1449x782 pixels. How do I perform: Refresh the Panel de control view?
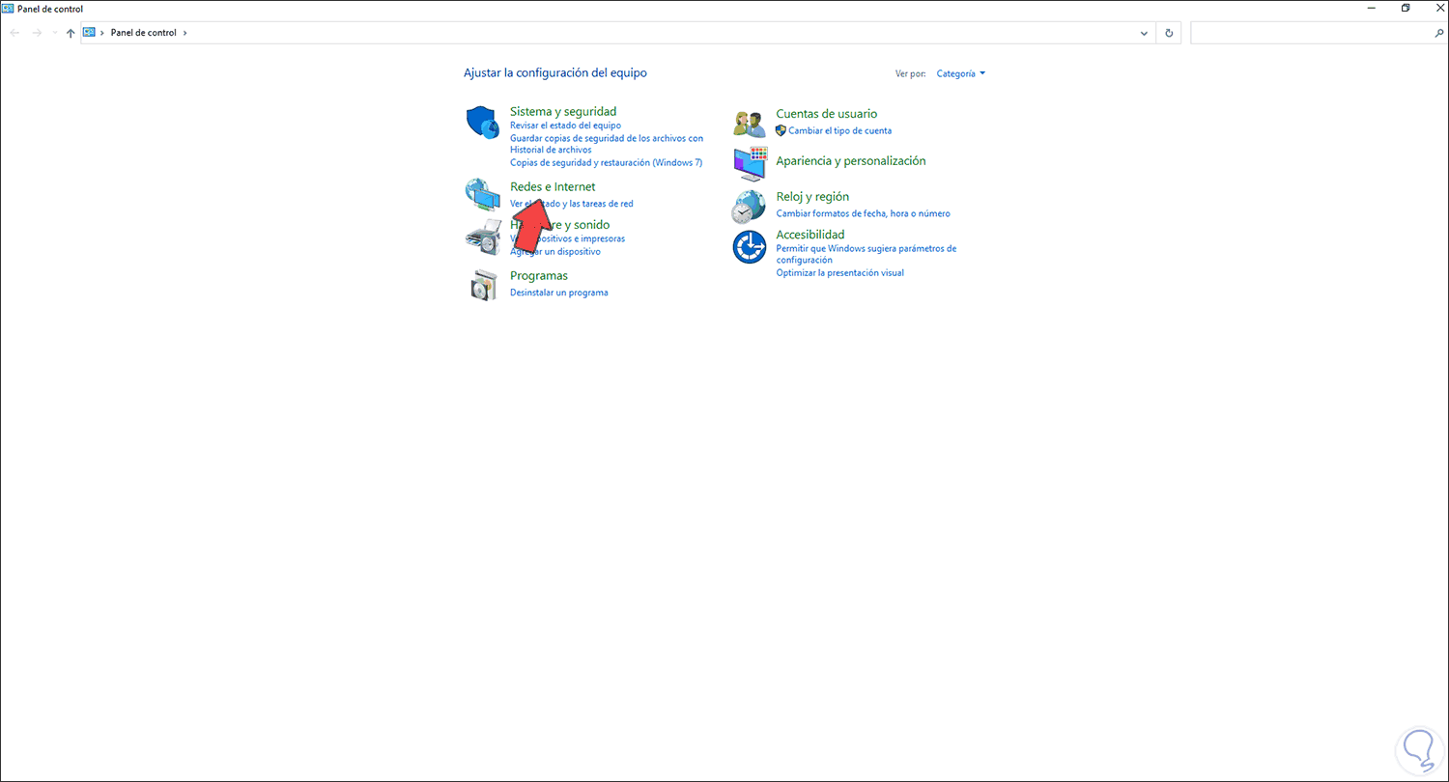1169,33
